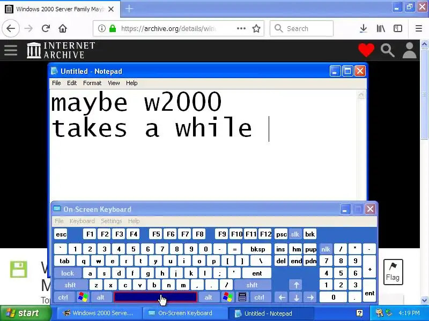The height and width of the screenshot is (321, 429).
Task: Toggle the left alt key
Action: coord(101,297)
